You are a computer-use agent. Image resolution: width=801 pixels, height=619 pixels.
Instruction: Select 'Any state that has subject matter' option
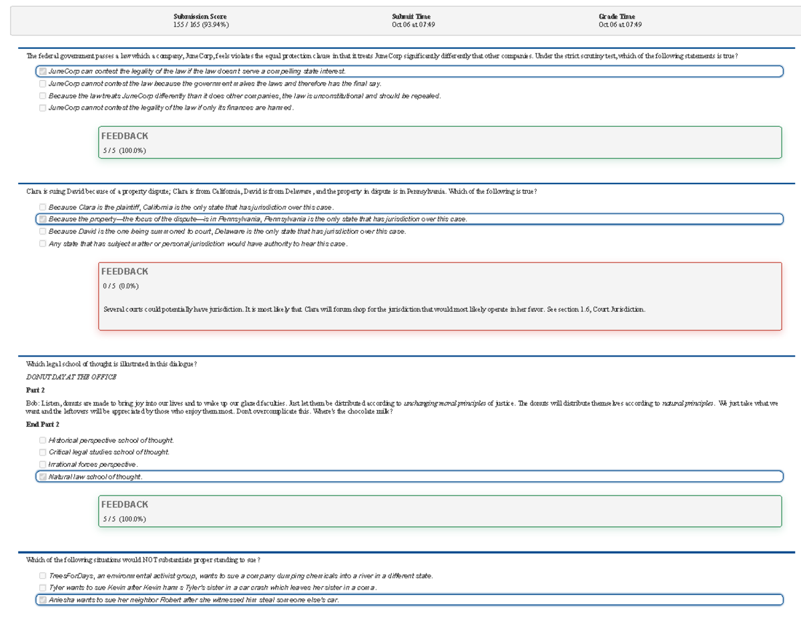(43, 244)
